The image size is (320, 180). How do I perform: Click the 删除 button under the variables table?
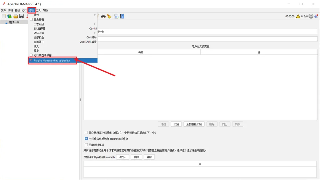pyautogui.click(x=212, y=124)
